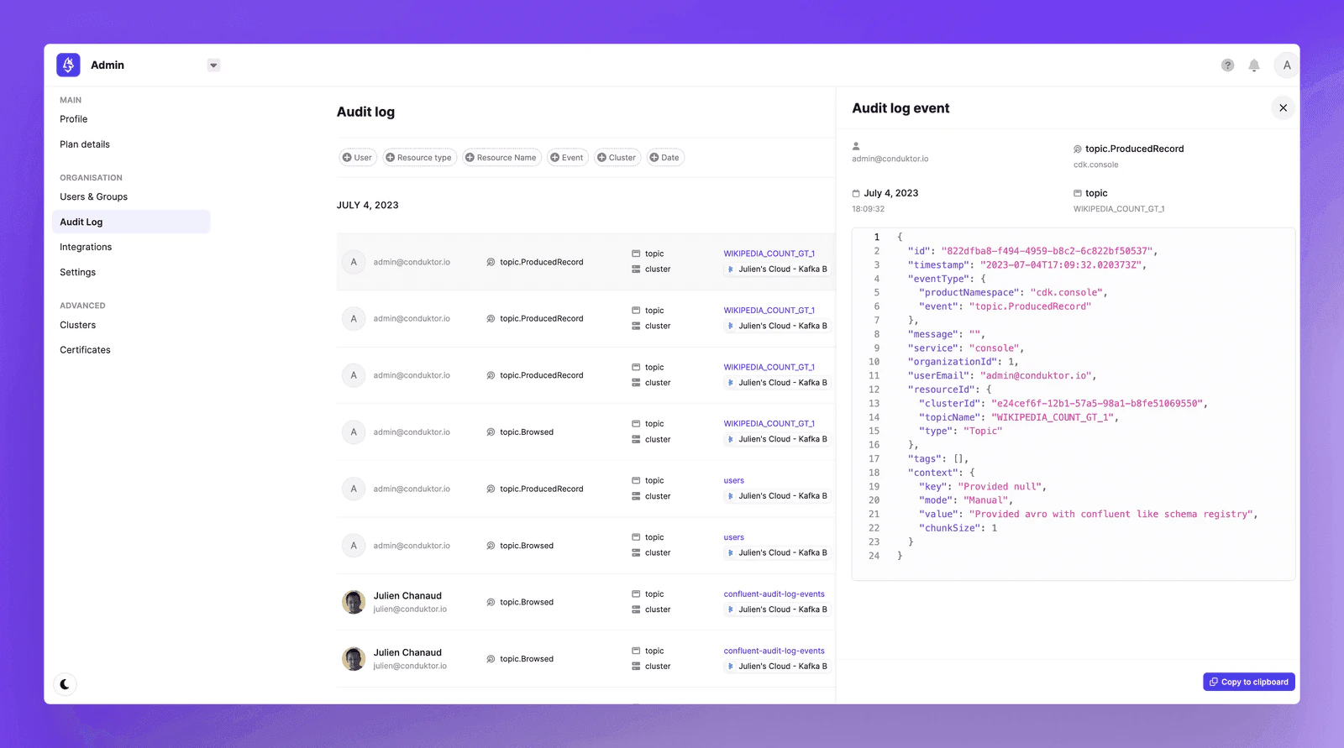Open the help question mark icon
Screen dimensions: 1344x748
[x=1227, y=65]
